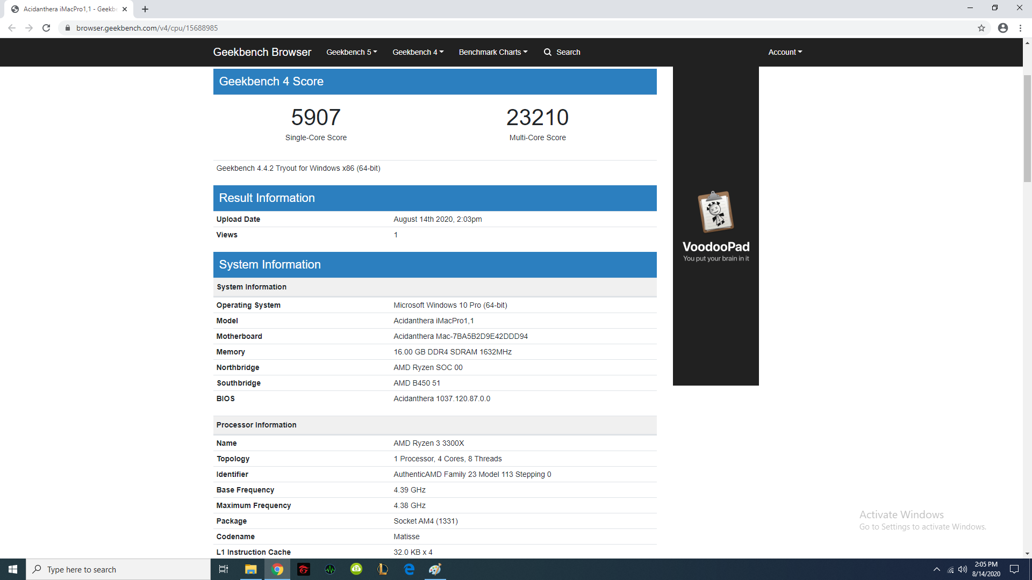Click the AMD B450 51 southbridge value
Image resolution: width=1032 pixels, height=580 pixels.
point(417,383)
